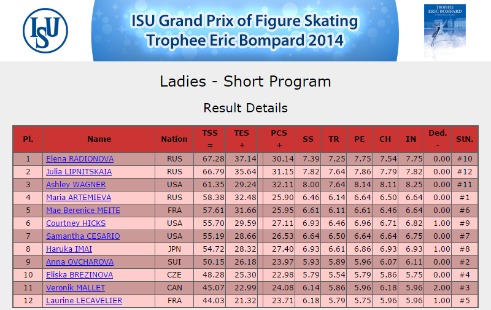Open Elena RADIONOVA skater link
This screenshot has height=310, width=491.
pyautogui.click(x=80, y=159)
